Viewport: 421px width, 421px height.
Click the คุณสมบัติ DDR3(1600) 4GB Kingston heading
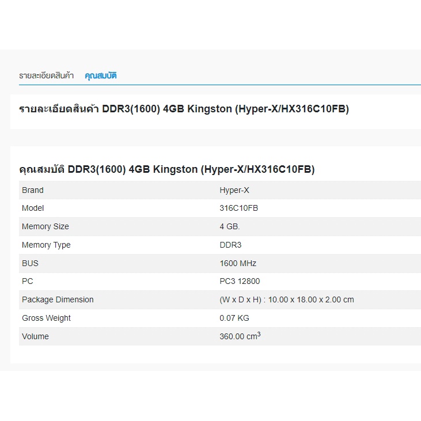[x=167, y=169]
